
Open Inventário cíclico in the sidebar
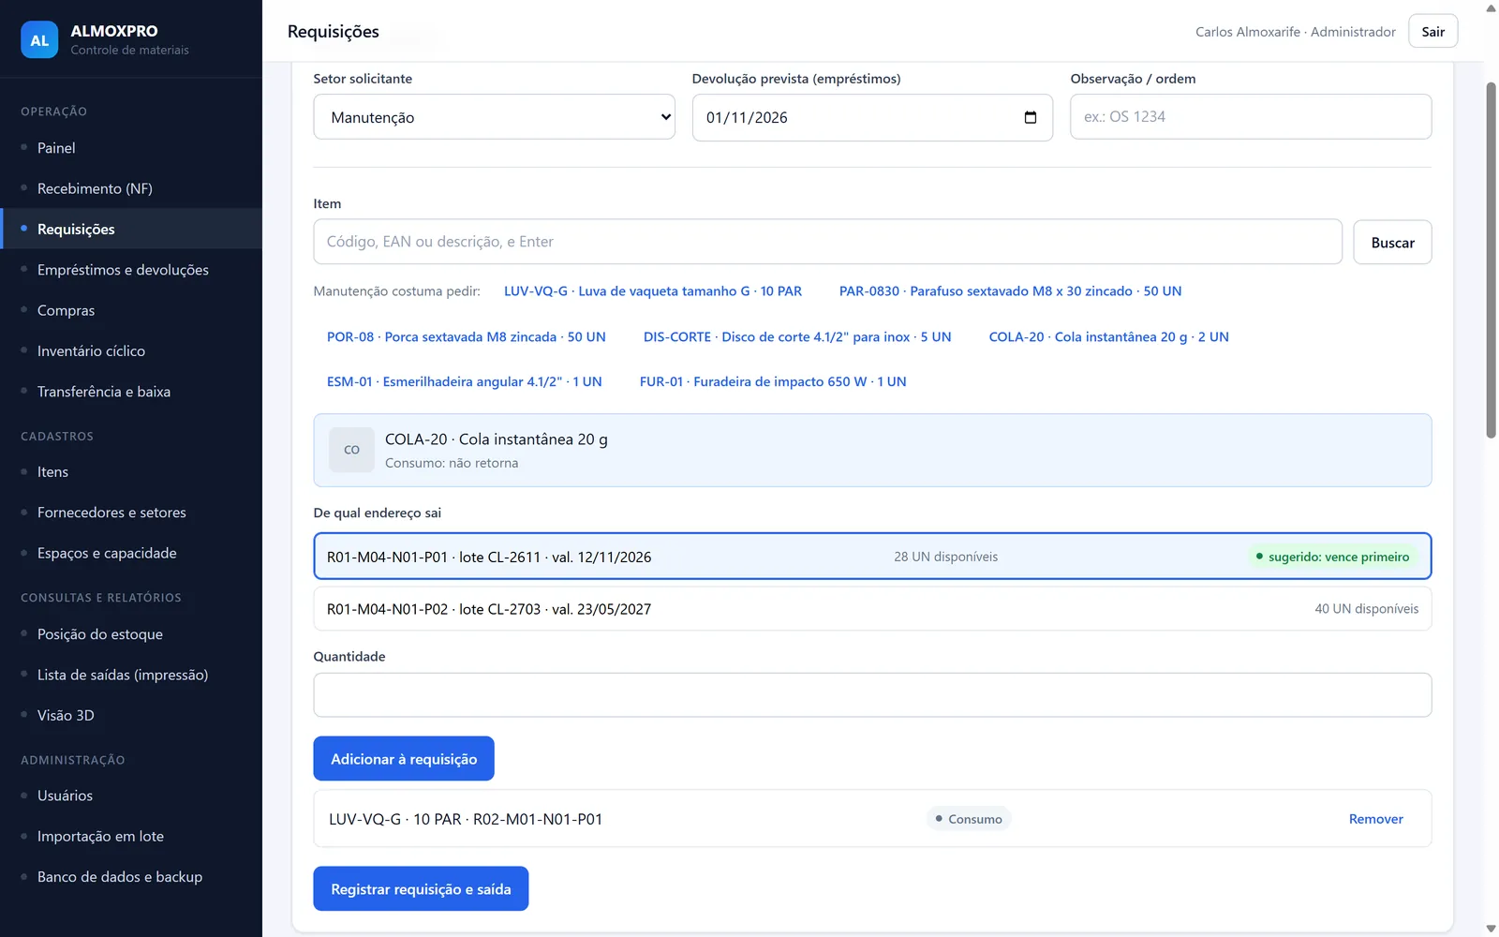131,351
